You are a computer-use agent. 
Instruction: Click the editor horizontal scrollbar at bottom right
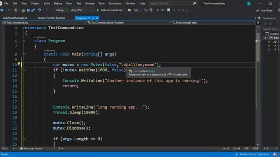tap(270, 148)
